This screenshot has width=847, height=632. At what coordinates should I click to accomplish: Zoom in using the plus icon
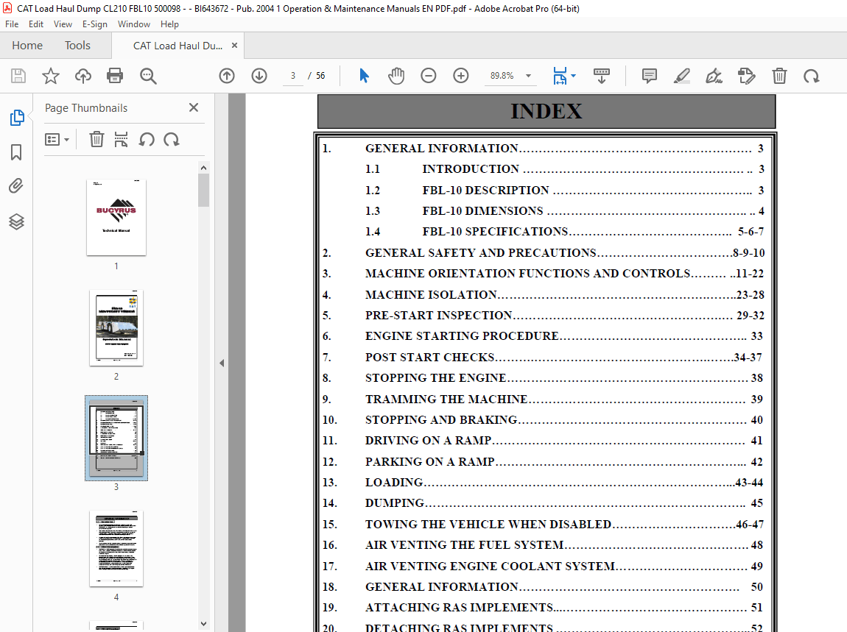[460, 75]
